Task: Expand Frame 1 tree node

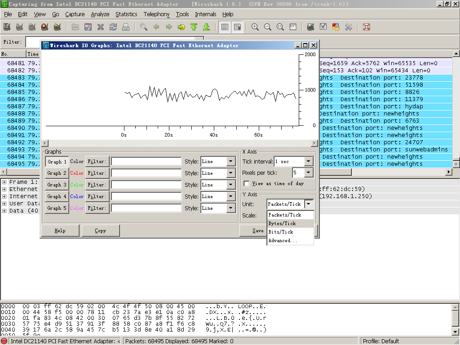Action: tap(4, 182)
